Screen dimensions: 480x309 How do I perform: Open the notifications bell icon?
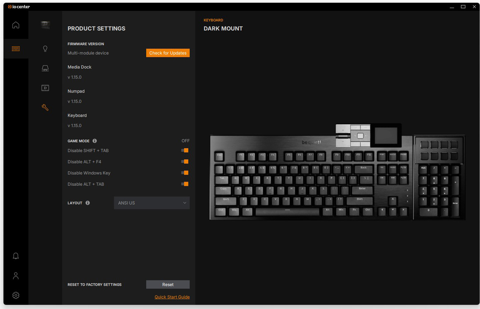(x=16, y=256)
